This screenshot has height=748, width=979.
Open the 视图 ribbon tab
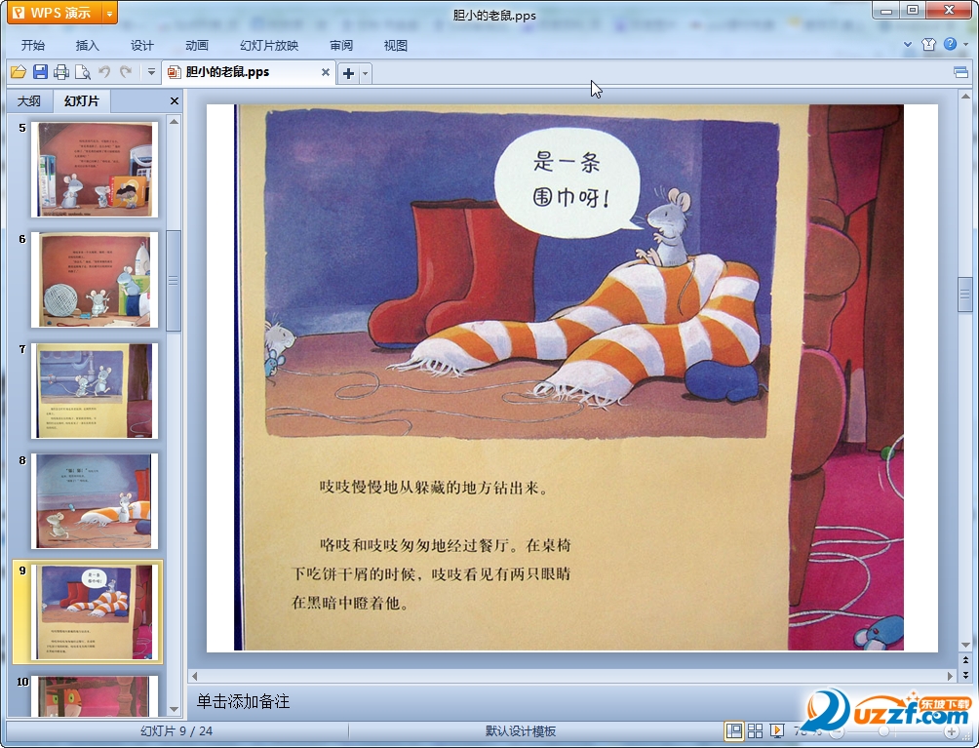395,46
